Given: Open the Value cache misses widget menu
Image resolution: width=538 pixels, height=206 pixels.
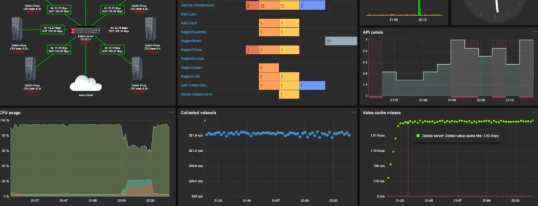Looking at the screenshot, I should point(535,112).
